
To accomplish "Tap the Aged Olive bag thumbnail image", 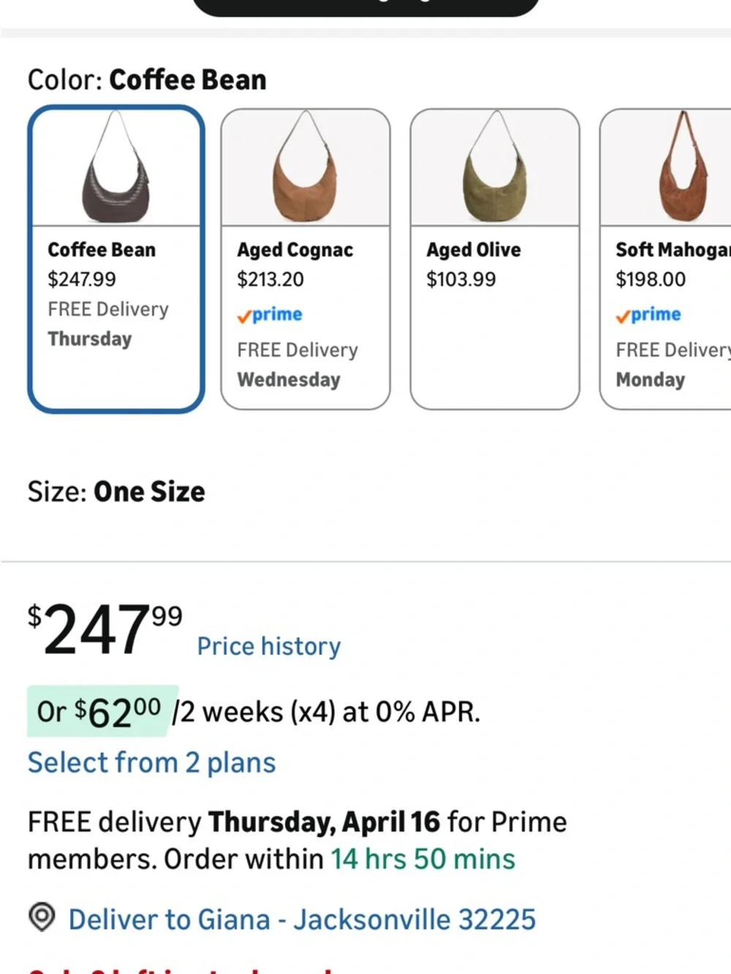I will (x=495, y=167).
